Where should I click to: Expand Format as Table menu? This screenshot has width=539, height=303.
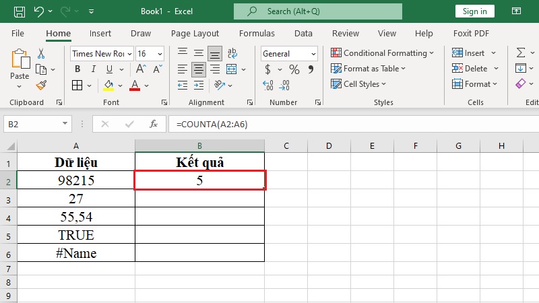[x=403, y=69]
